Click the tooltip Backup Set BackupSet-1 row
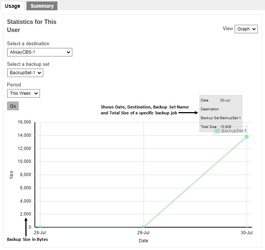 221,118
